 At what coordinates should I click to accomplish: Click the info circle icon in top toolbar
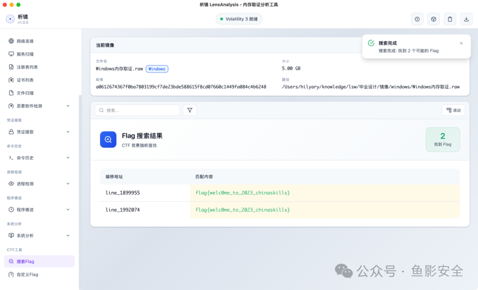[x=417, y=19]
